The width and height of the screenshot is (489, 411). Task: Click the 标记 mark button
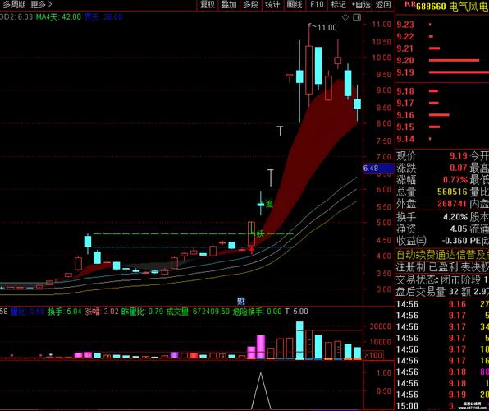(338, 5)
